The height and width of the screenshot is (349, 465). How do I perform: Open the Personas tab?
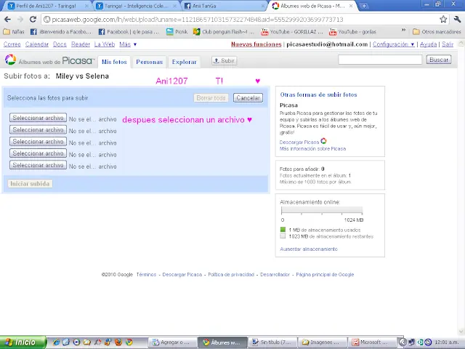click(x=149, y=62)
